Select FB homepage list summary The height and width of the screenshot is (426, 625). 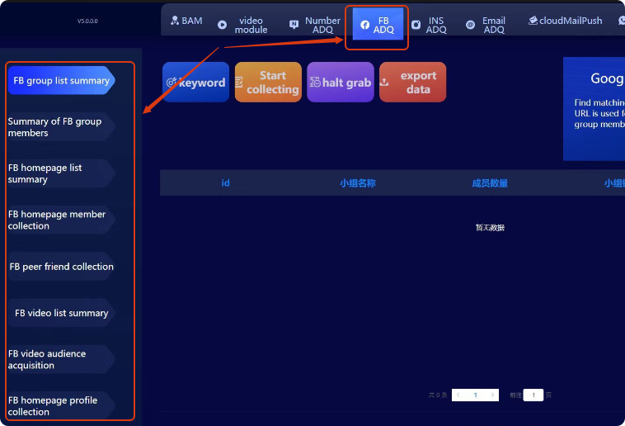(56, 173)
